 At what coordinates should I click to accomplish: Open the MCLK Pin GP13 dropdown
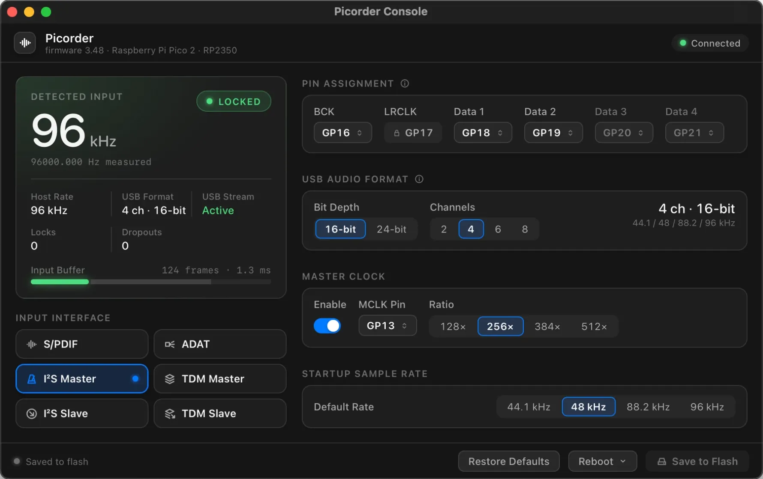pos(388,325)
